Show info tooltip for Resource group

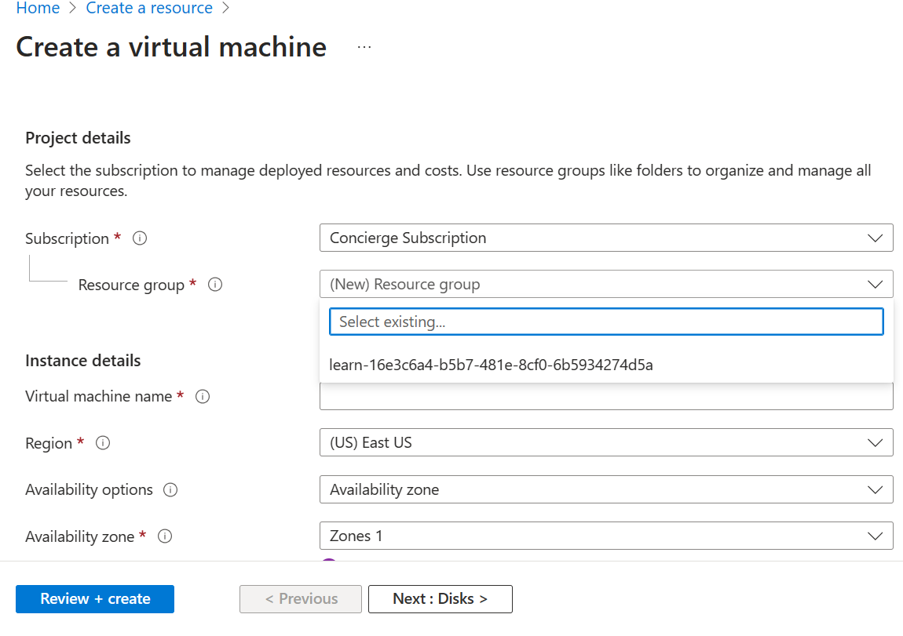(x=215, y=285)
